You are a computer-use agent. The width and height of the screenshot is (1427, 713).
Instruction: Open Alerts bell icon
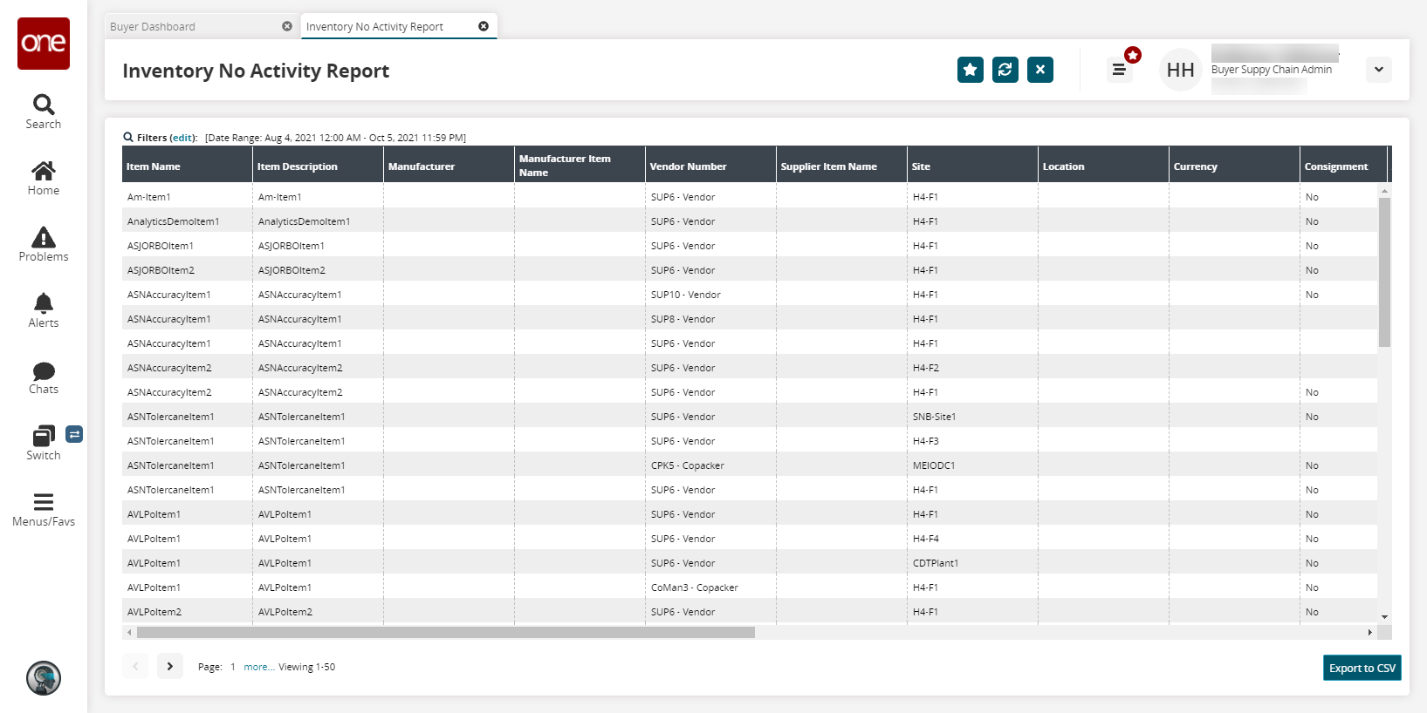[x=44, y=310]
